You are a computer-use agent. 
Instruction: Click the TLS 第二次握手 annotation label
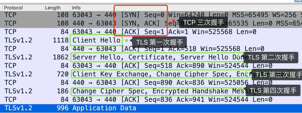click(271, 58)
